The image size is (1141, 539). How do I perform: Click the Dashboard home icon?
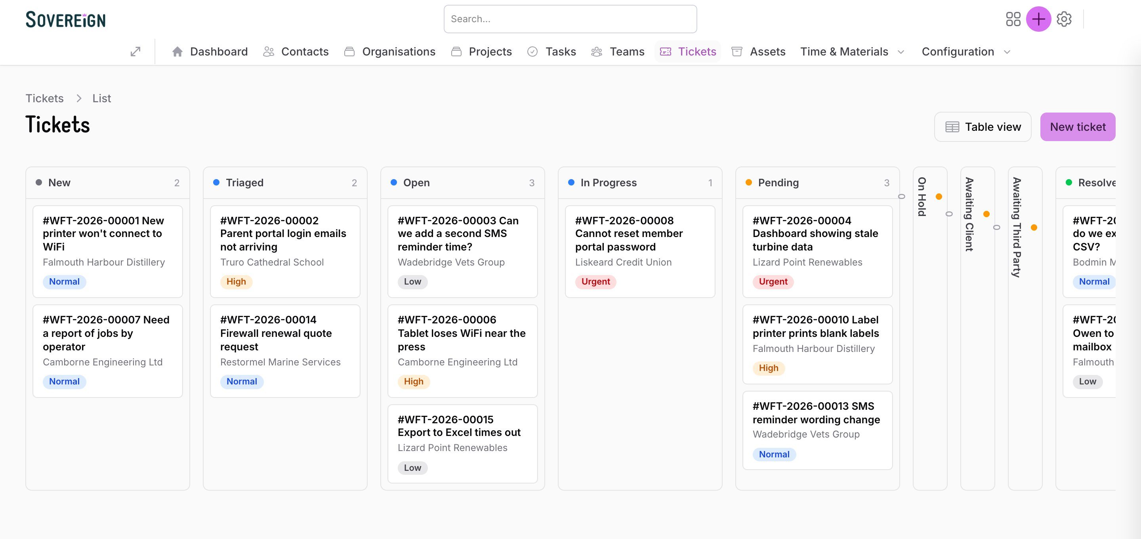click(x=177, y=52)
